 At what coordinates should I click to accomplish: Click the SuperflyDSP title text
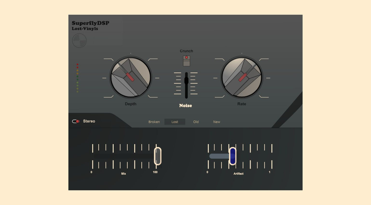[x=90, y=23]
